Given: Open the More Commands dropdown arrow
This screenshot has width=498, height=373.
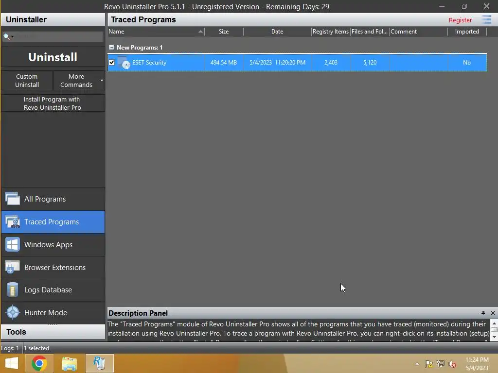Looking at the screenshot, I should pyautogui.click(x=102, y=81).
